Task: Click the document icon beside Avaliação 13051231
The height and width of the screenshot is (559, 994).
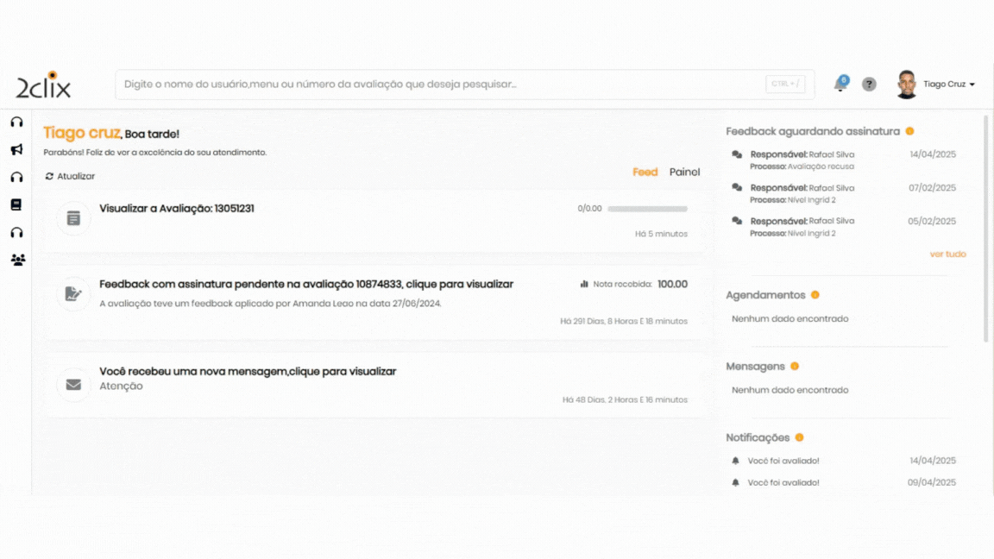Action: tap(73, 218)
